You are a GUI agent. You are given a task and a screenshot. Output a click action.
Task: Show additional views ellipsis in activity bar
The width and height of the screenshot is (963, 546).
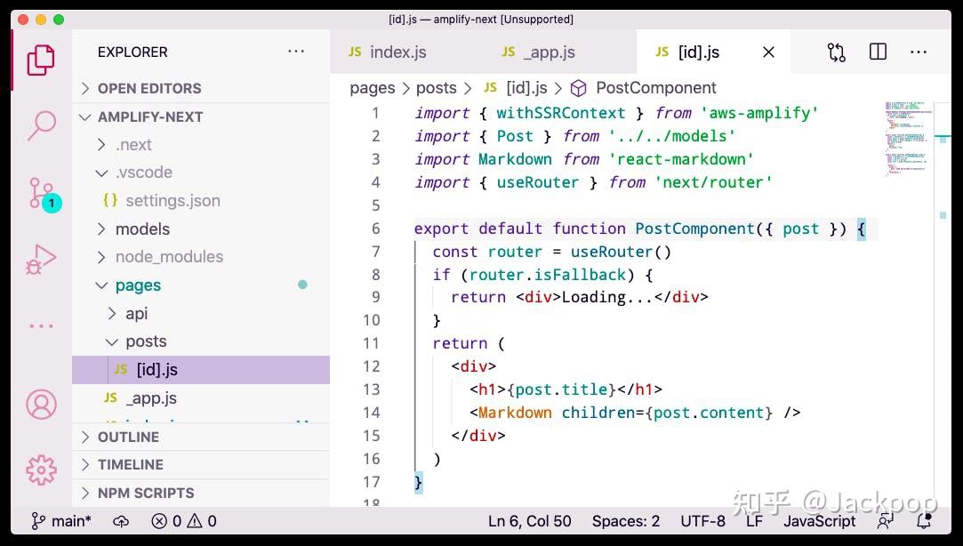point(41,326)
